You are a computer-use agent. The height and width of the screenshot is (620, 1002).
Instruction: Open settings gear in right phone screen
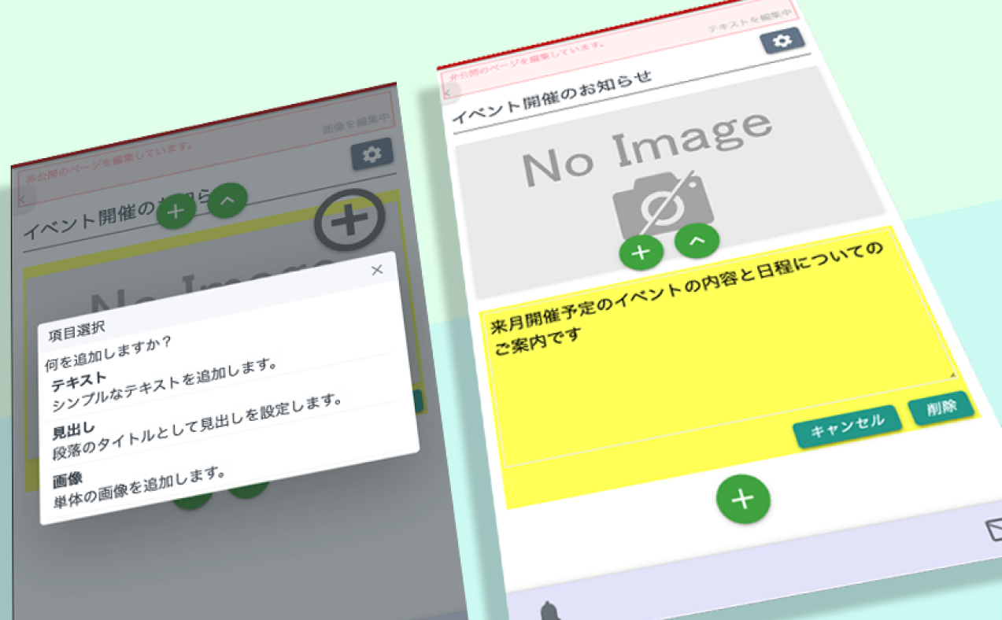point(782,41)
